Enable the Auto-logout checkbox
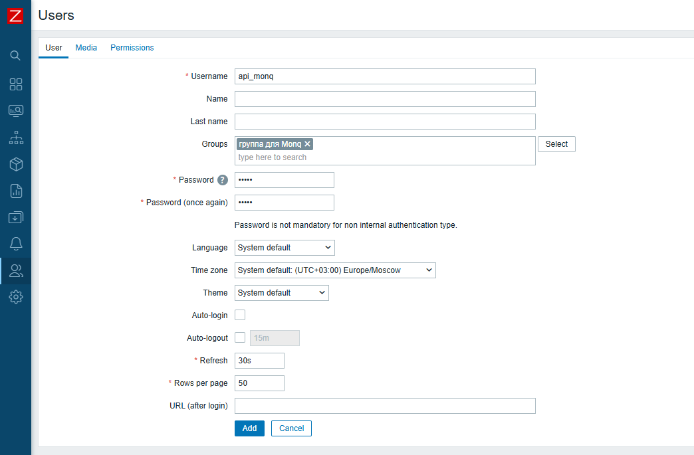 click(x=240, y=338)
